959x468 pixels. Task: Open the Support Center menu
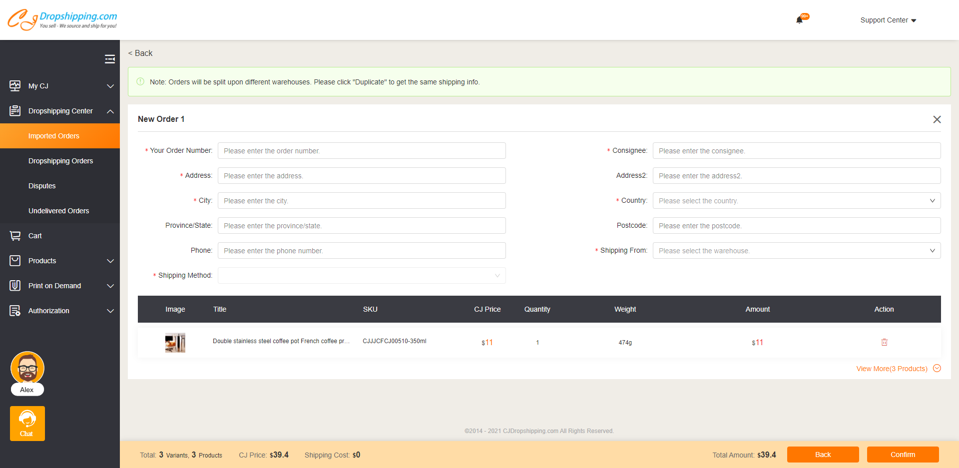point(888,20)
